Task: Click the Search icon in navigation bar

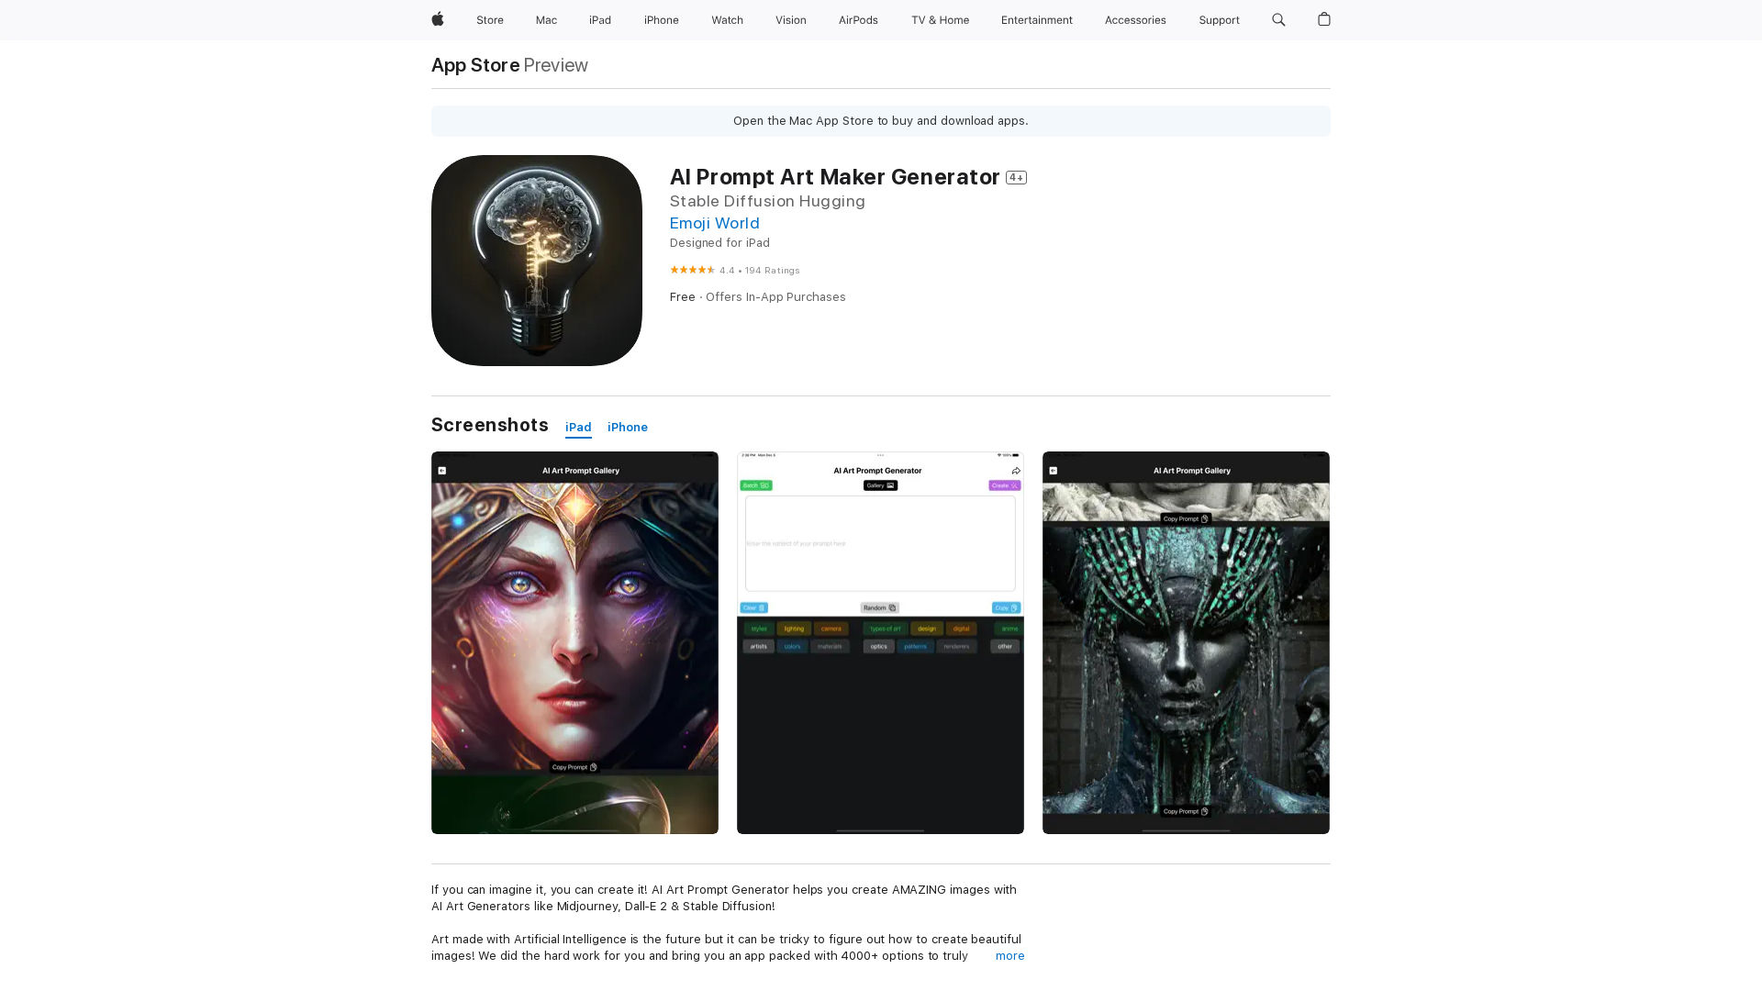Action: coord(1278,19)
